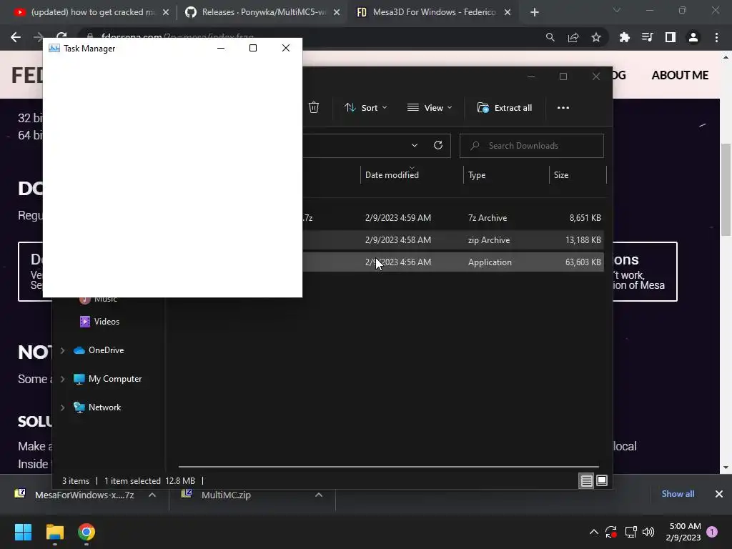Show hidden system tray icons

click(x=594, y=532)
